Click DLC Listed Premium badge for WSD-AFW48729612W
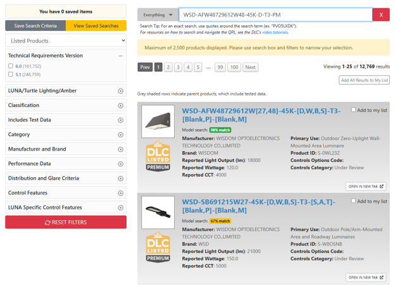The image size is (395, 286). (x=158, y=156)
